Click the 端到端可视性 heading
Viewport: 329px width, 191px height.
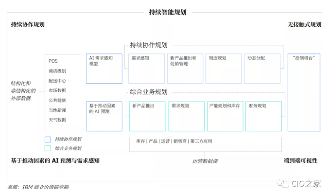[300, 161]
